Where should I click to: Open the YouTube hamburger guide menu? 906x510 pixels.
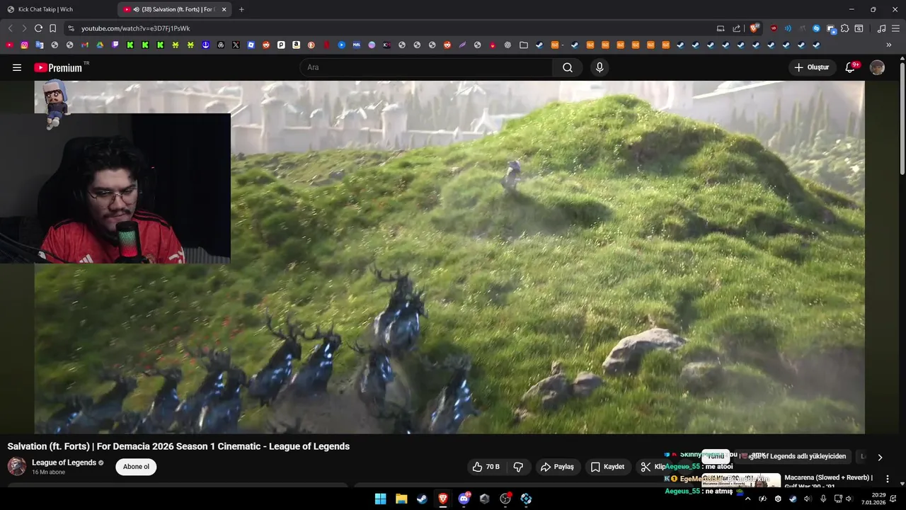(x=17, y=67)
